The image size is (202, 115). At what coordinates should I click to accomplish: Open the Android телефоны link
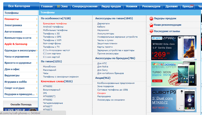pyautogui.click(x=53, y=27)
